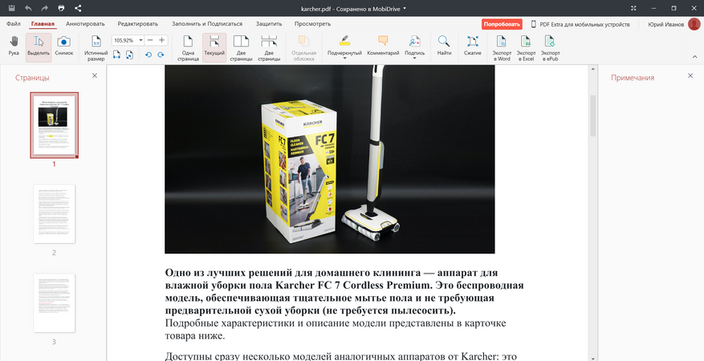The height and width of the screenshot is (361, 704).
Task: Select page 1 thumbnail
Action: coord(55,125)
